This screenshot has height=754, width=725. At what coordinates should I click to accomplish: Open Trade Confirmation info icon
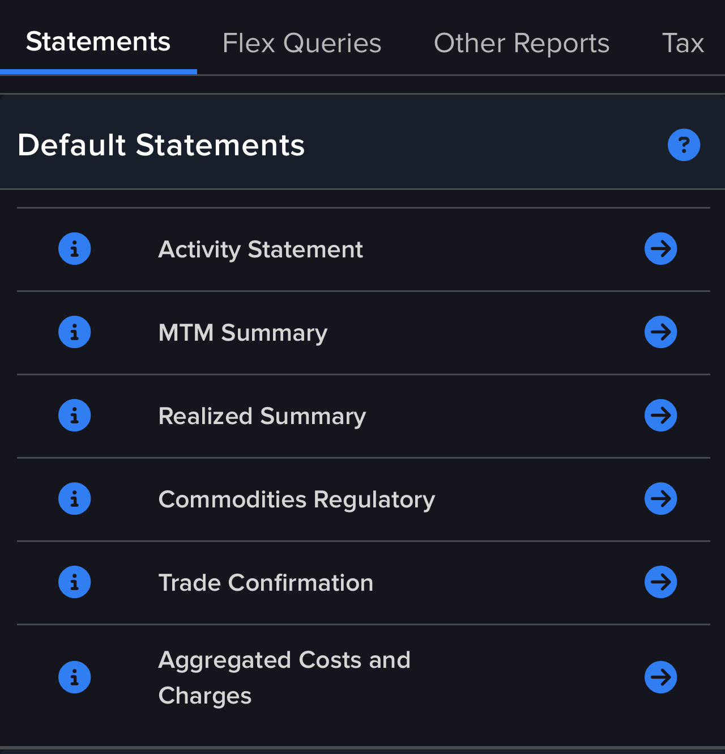[x=75, y=582]
